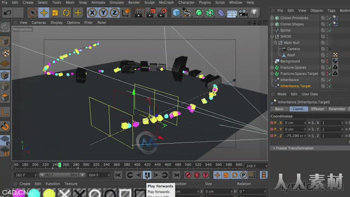The image size is (350, 197).
Task: Select the Camera object
Action: [293, 49]
